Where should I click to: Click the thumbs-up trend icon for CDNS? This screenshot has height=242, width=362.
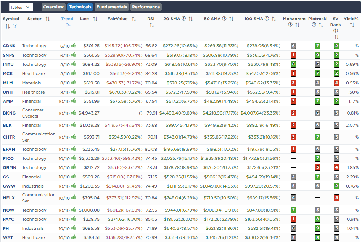74,45
